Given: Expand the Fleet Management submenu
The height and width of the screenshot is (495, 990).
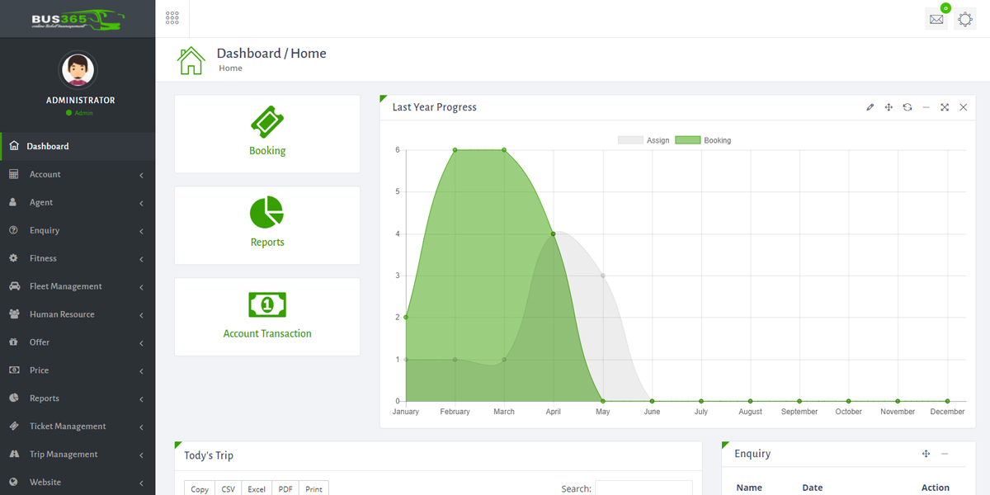Looking at the screenshot, I should [x=77, y=286].
